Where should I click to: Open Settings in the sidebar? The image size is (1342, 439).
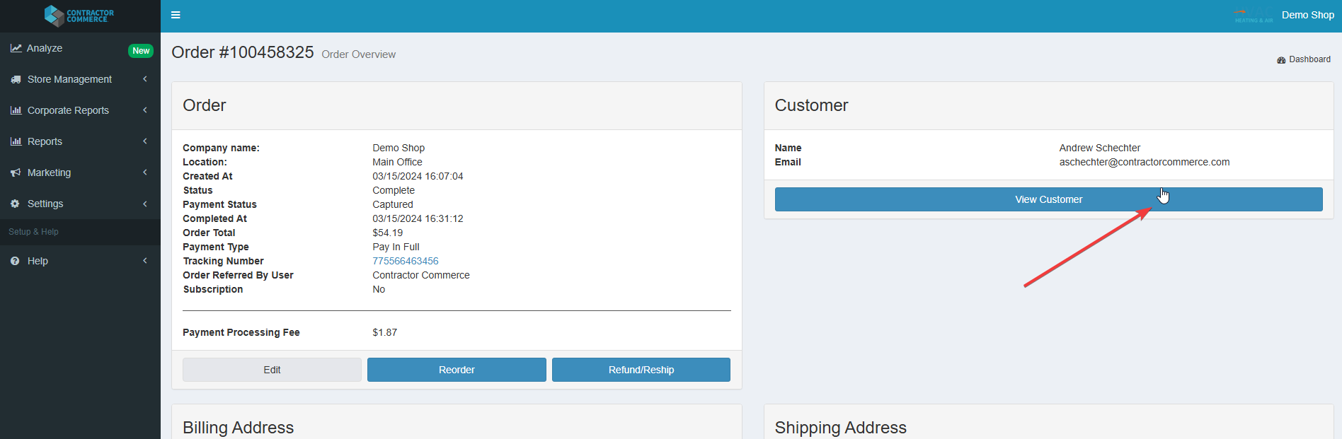tap(80, 204)
